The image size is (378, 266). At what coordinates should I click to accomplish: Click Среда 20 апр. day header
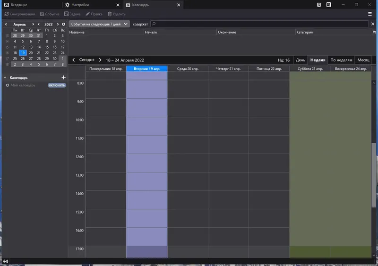[188, 69]
